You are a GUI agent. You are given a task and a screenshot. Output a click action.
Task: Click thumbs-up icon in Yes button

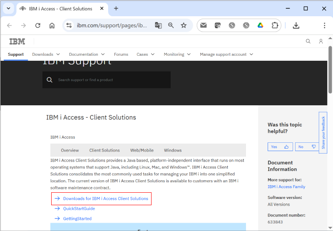286,147
